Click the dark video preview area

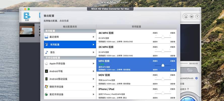(x=190, y=42)
